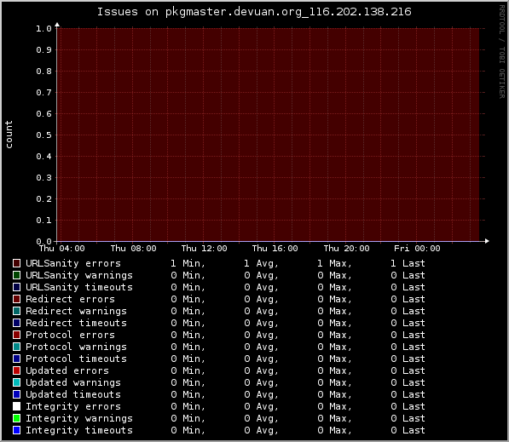Click the URLSanity errors color swatch

(x=16, y=263)
